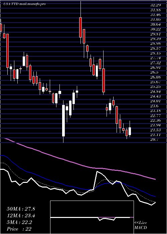Click the 24.01 price axis label
The image size is (167, 234).
click(x=155, y=101)
